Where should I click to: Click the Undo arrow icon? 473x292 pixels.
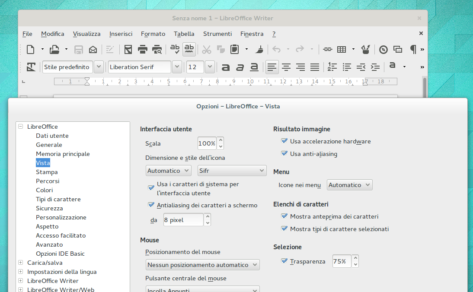(276, 49)
